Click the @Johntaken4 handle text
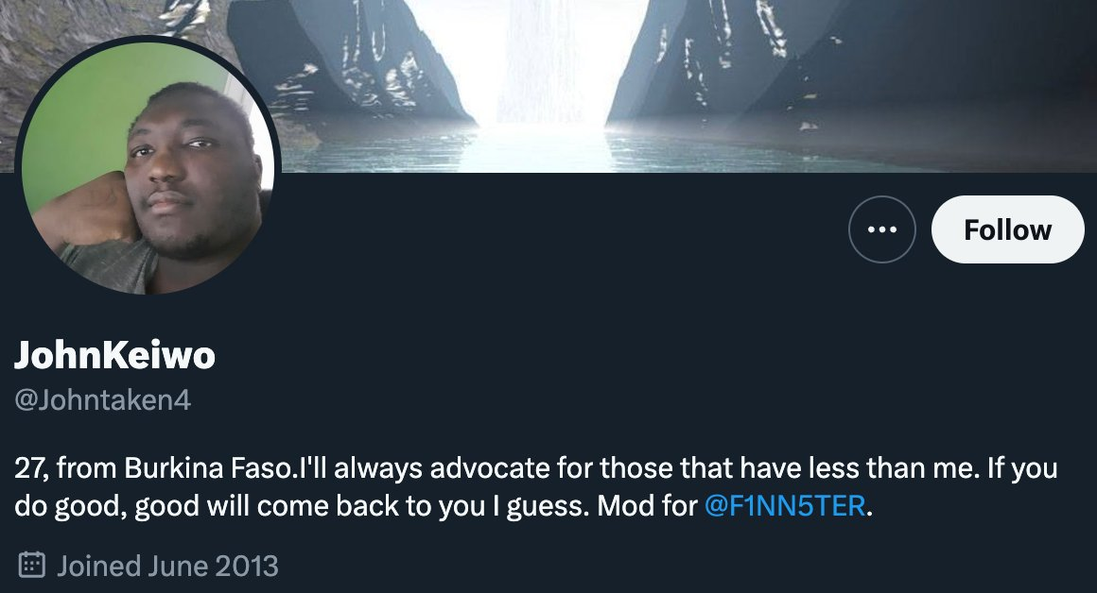 (x=102, y=400)
